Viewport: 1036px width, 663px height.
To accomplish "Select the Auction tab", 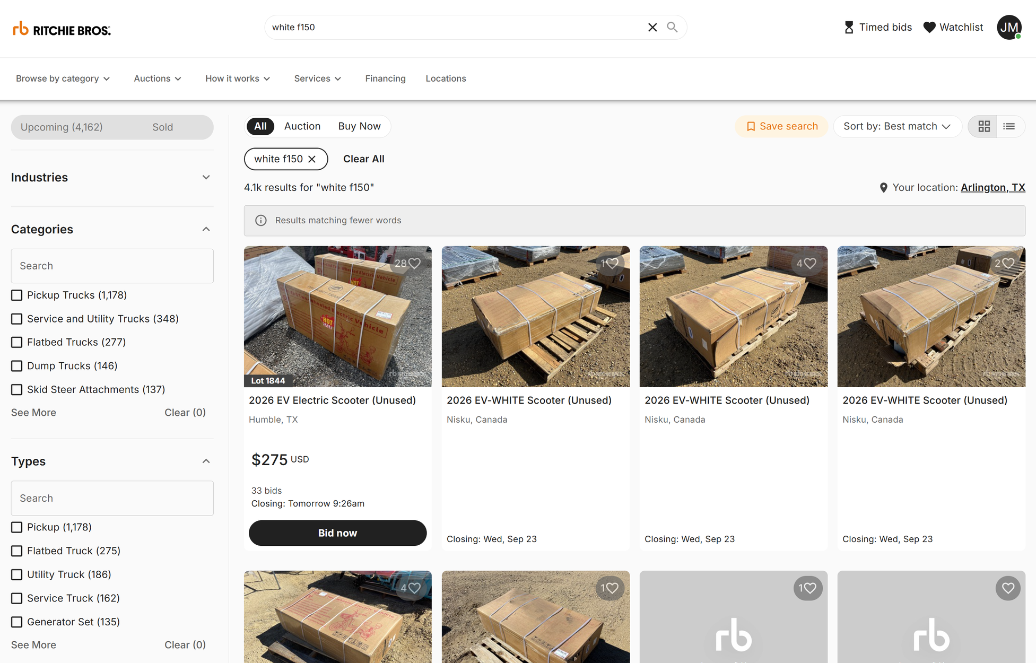I will (302, 126).
